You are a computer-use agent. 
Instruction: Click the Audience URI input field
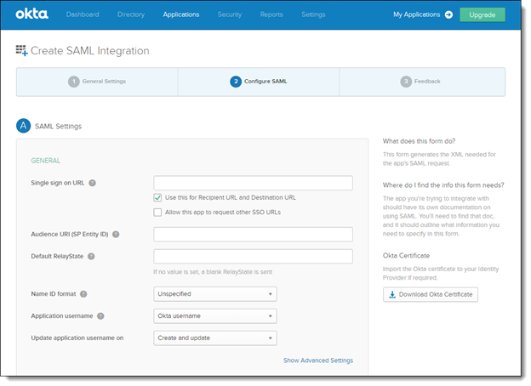pos(253,235)
